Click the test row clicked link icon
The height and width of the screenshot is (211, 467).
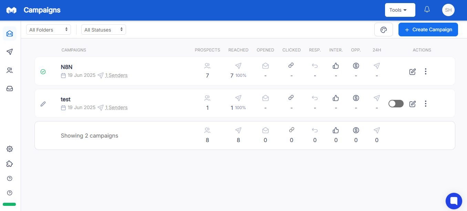tap(291, 98)
